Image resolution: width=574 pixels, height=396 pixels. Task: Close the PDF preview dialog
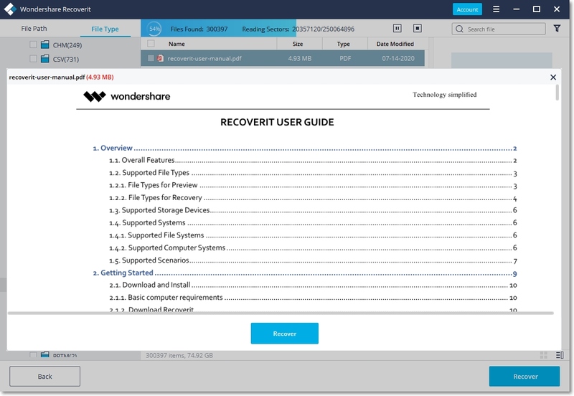click(553, 77)
